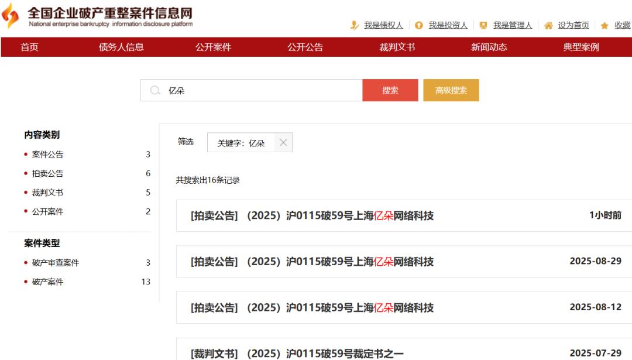Image resolution: width=632 pixels, height=360 pixels.
Task: Open the 裁判文书 result dated 2025-07-29
Action: [297, 354]
